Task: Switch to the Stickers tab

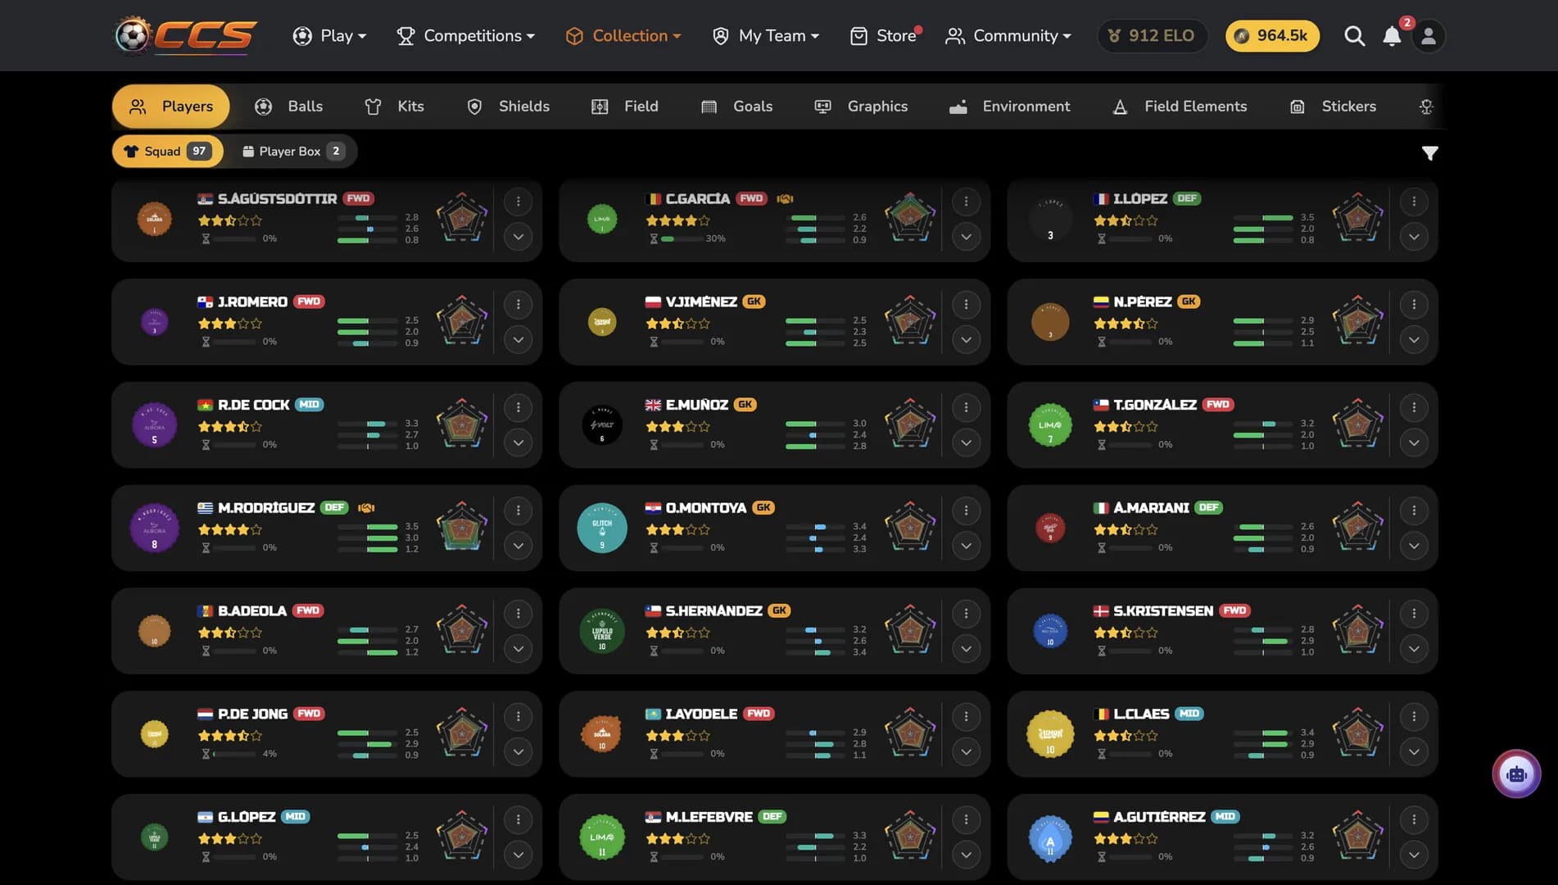Action: click(1334, 107)
